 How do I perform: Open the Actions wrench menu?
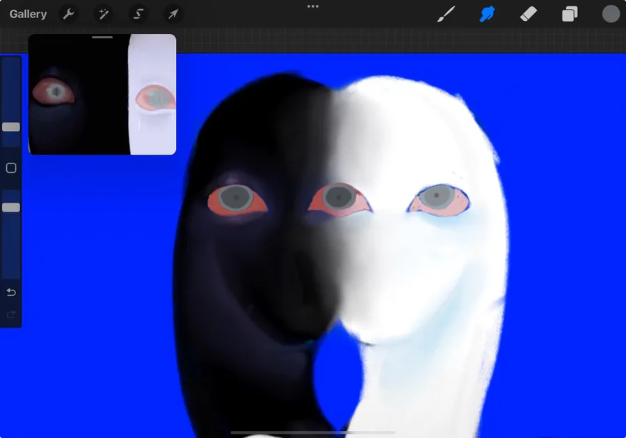69,14
